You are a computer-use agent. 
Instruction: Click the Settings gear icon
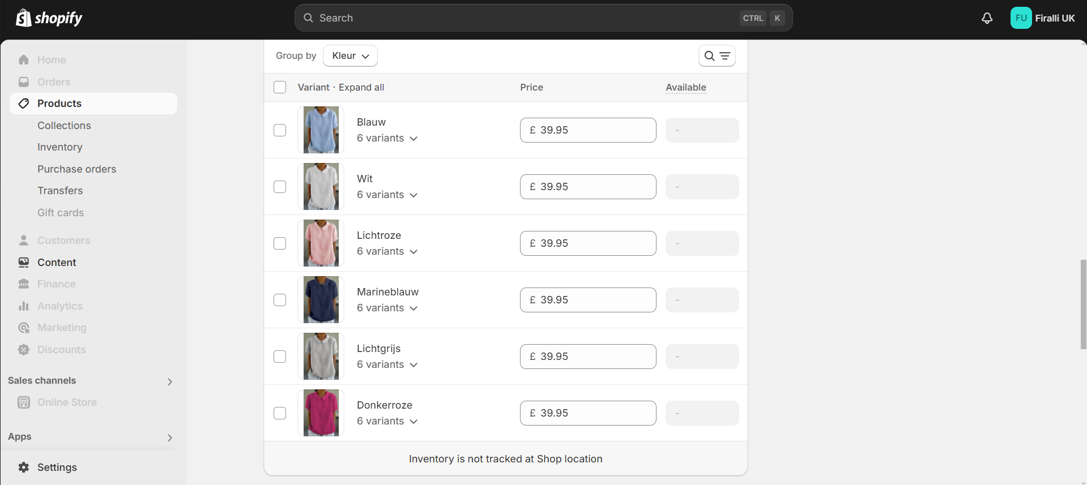click(x=24, y=467)
